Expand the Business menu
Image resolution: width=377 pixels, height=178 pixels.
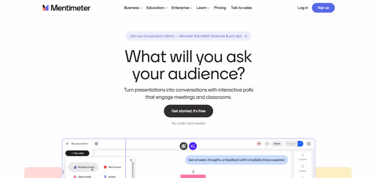[x=133, y=8]
